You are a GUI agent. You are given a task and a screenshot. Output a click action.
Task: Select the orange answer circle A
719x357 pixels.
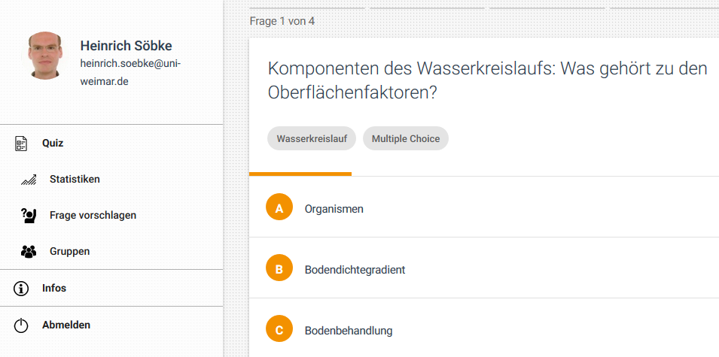[x=279, y=208]
